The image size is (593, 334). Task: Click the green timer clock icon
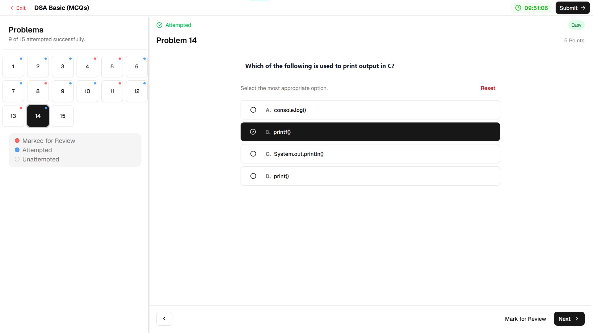[518, 8]
